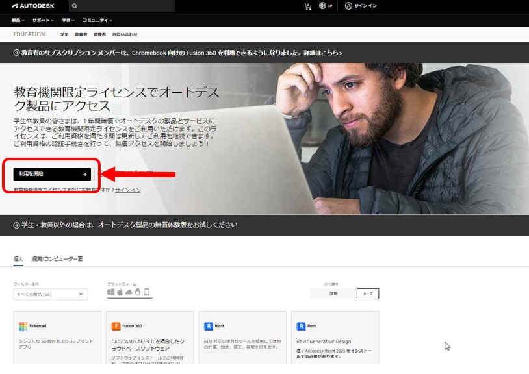
Task: Click the first Revit card's icon
Action: tap(209, 326)
